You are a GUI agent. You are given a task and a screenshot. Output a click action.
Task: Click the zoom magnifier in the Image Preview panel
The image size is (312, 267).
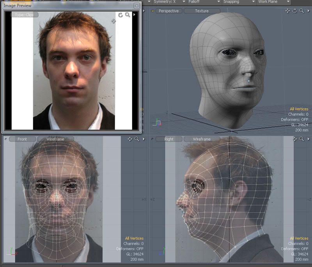tap(128, 15)
